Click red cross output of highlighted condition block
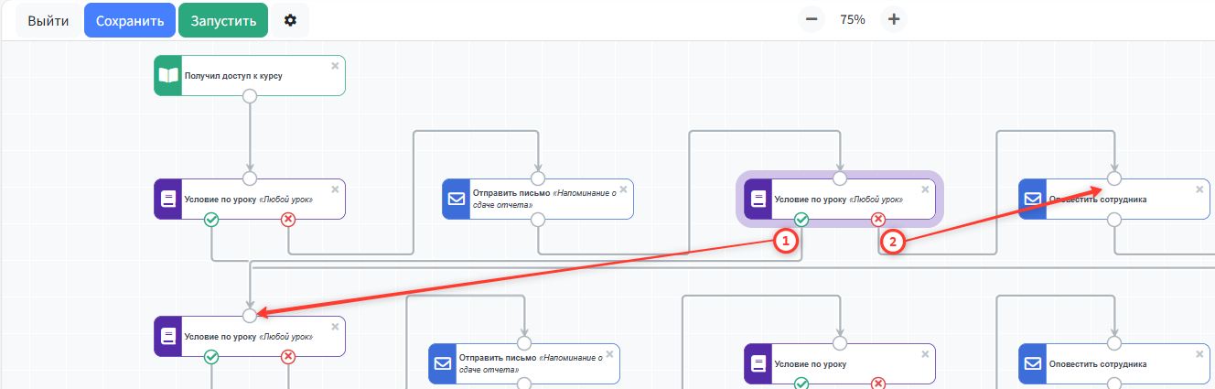 pyautogui.click(x=878, y=219)
